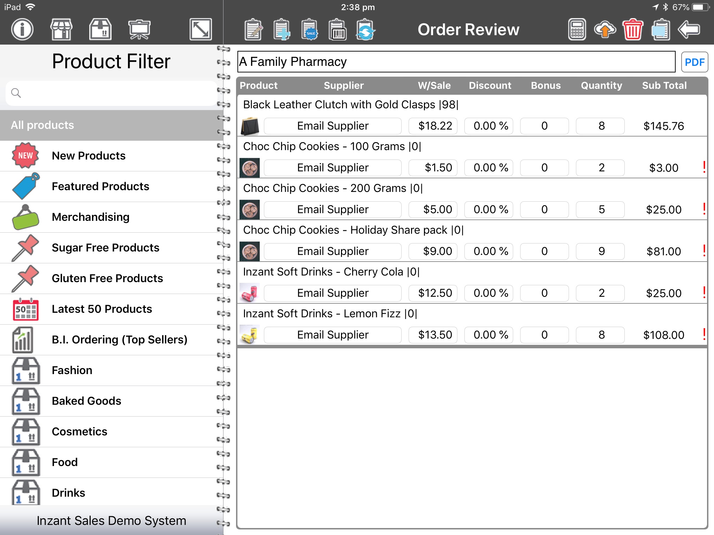Select New Products filter
Screen dimensions: 714x535
pos(89,156)
